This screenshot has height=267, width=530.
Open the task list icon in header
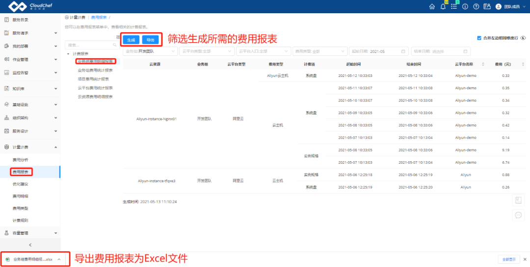pyautogui.click(x=454, y=6)
